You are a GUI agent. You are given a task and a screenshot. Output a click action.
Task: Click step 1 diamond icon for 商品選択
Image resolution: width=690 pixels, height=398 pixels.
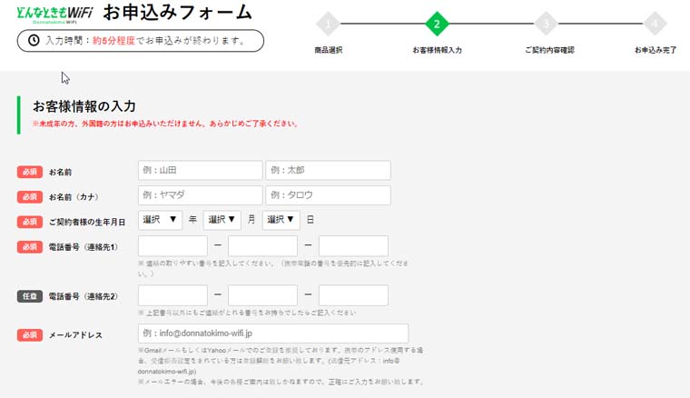point(328,25)
